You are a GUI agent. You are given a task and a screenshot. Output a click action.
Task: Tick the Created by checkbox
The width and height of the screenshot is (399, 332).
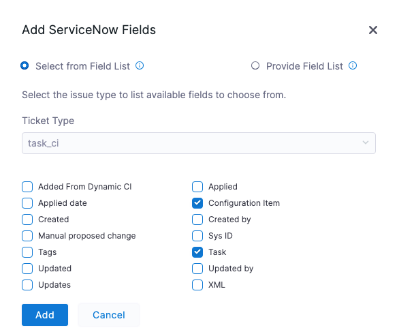197,220
